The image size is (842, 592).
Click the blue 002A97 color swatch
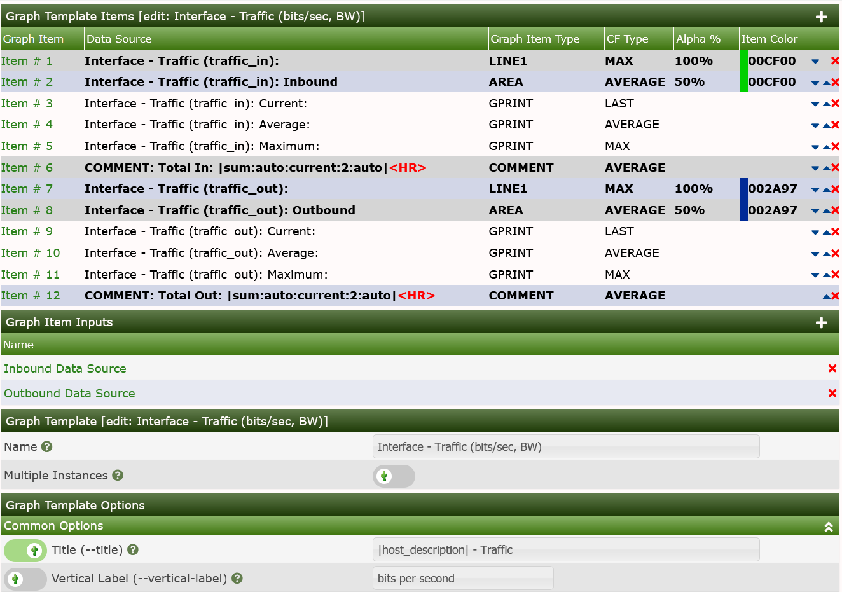(743, 199)
